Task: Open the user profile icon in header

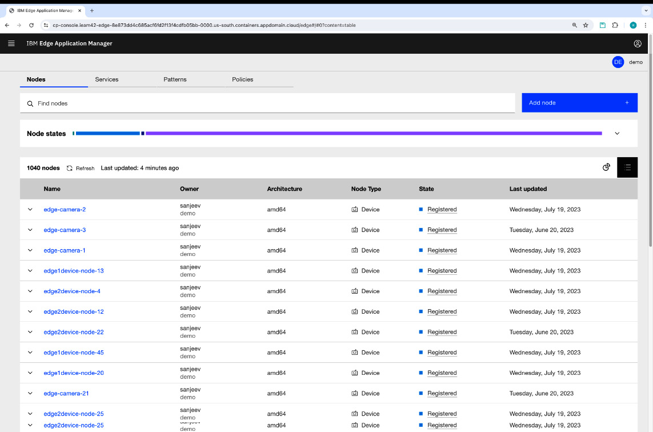Action: coord(637,43)
